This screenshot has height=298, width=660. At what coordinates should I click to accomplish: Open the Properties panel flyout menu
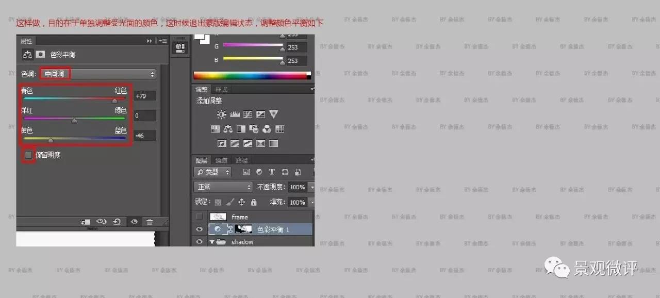(163, 41)
